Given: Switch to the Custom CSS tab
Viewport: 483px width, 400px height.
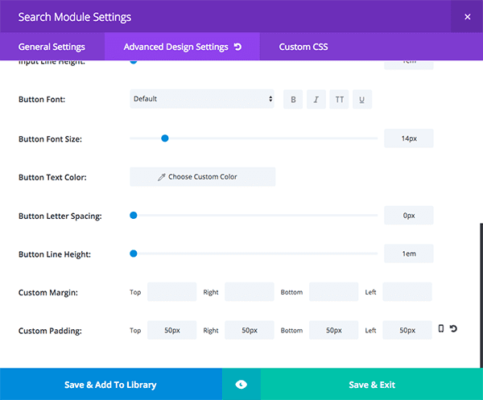Looking at the screenshot, I should point(303,47).
